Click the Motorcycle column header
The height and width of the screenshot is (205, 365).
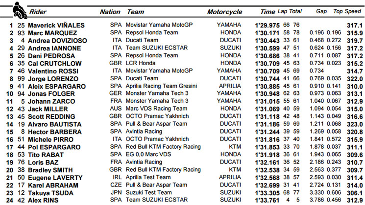[x=224, y=12]
